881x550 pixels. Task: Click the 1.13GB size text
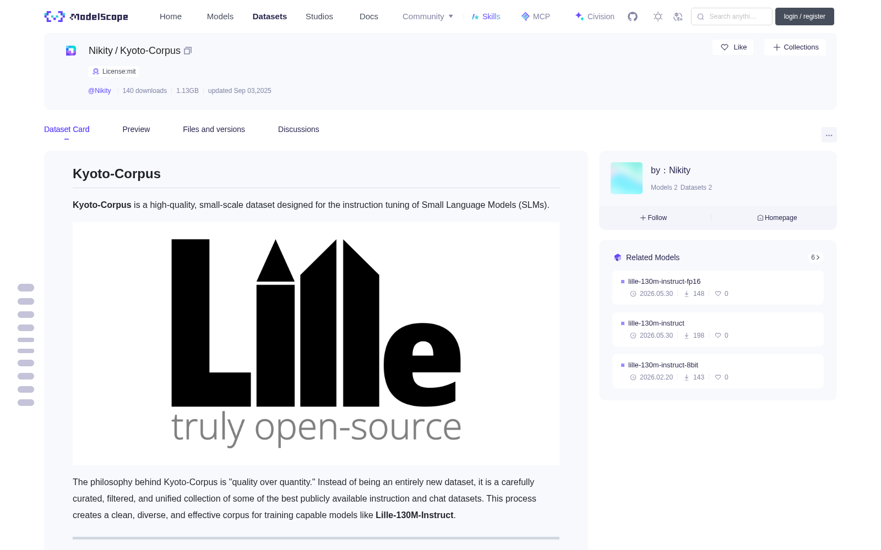187,91
